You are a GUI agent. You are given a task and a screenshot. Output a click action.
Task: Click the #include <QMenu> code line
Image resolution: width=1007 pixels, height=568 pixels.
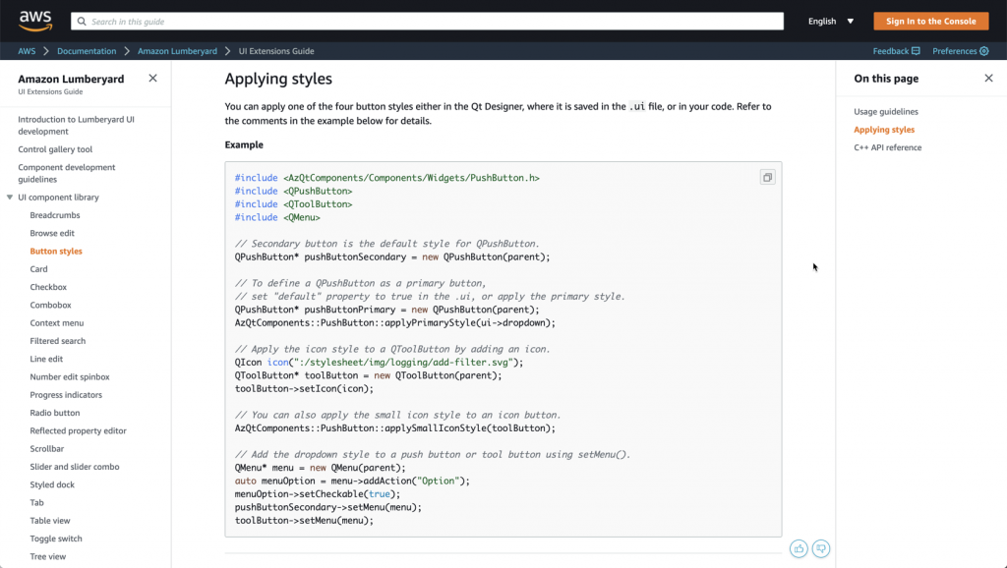click(277, 217)
